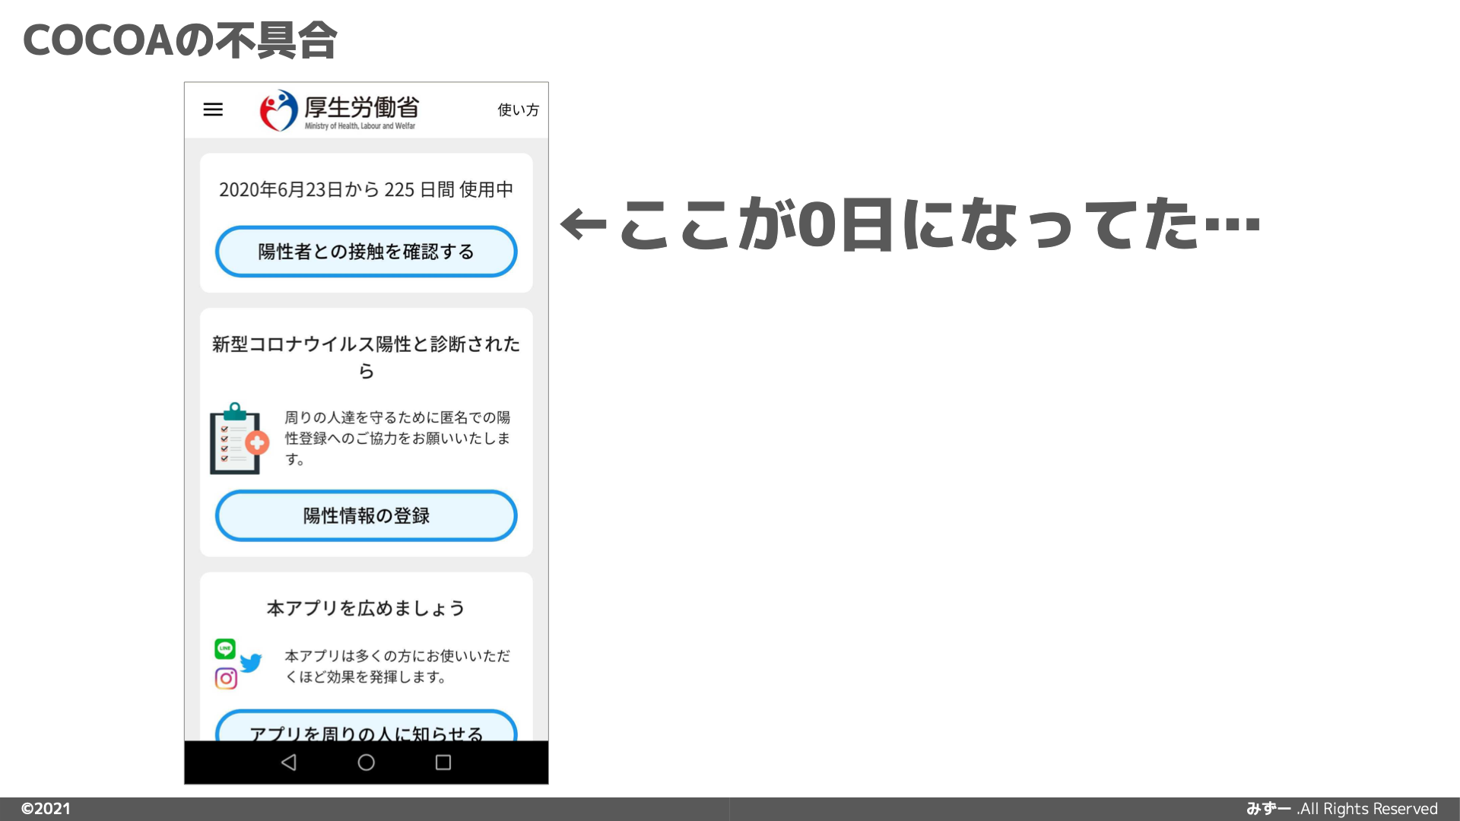Viewport: 1460px width, 821px height.
Task: Tap the 厚生労働省 ministry logo
Action: (339, 110)
